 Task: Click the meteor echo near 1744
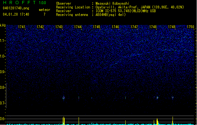click(x=79, y=98)
